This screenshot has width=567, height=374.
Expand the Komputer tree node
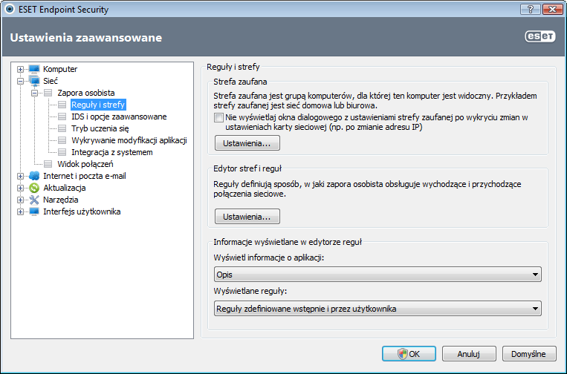click(x=21, y=69)
